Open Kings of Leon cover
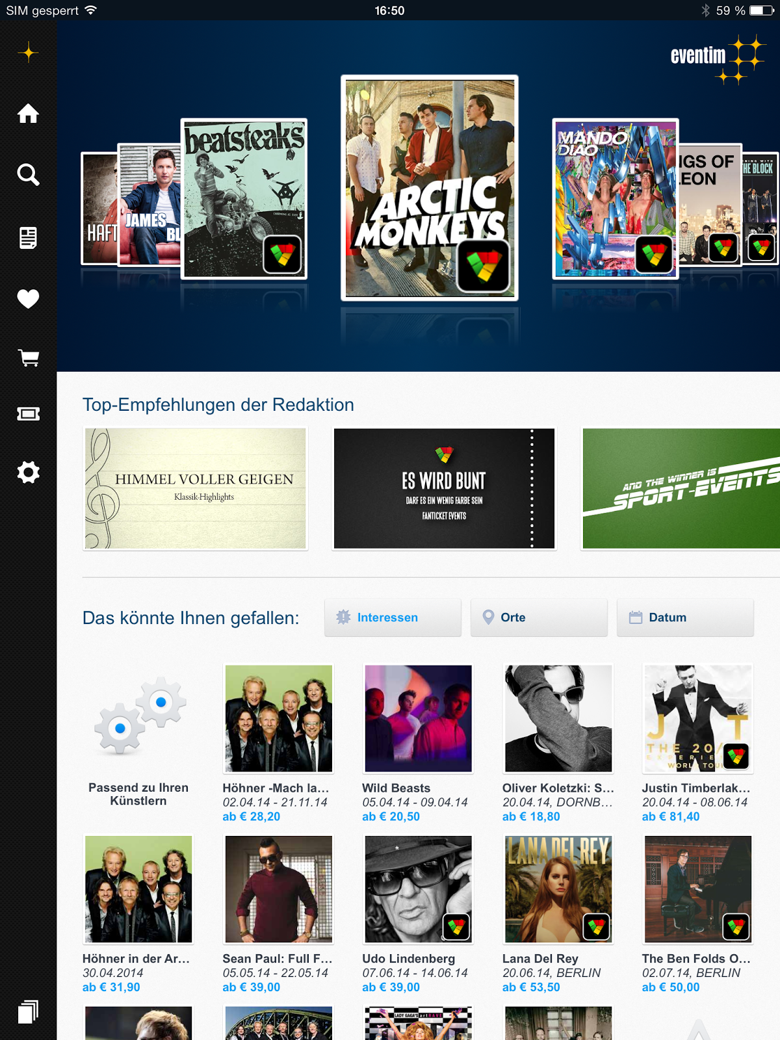Image resolution: width=780 pixels, height=1040 pixels. click(709, 205)
